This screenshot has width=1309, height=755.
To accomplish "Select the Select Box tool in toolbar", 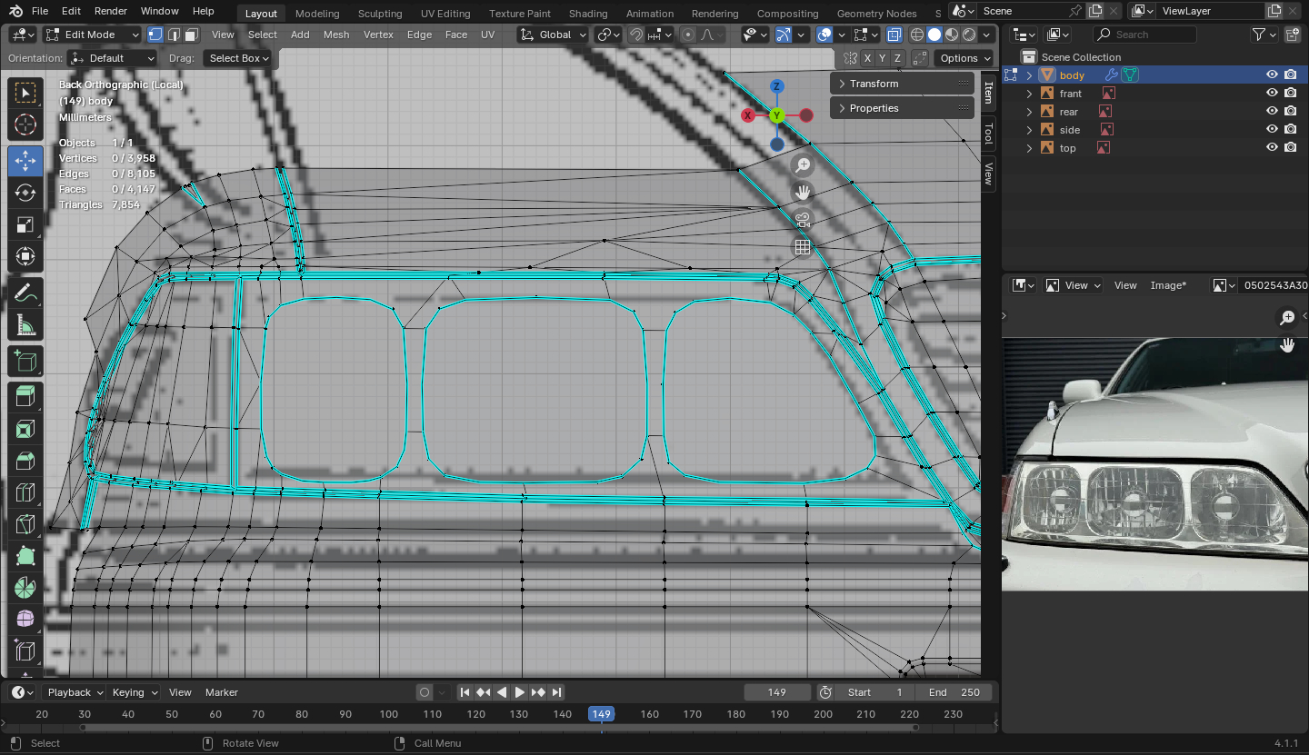I will pyautogui.click(x=25, y=93).
